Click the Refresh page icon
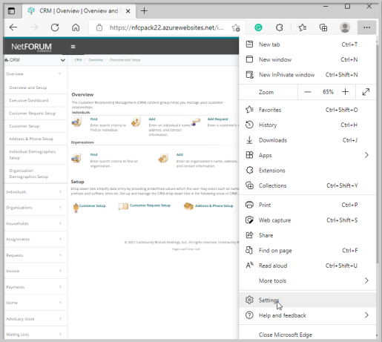Screen dimensions: 382x342 click(x=55, y=27)
